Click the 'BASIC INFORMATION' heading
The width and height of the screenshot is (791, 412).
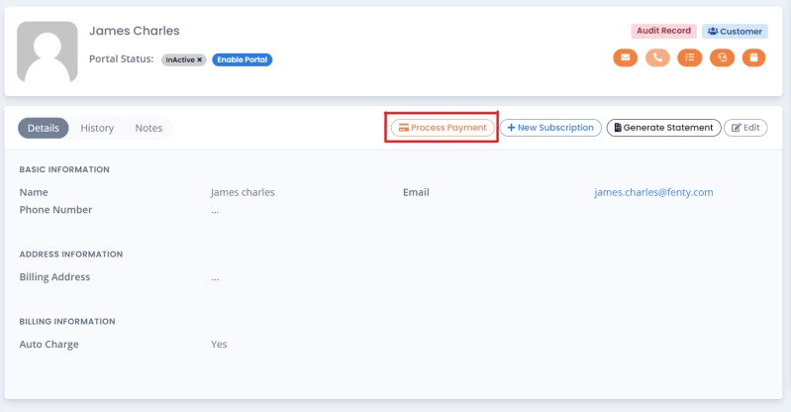tap(64, 169)
